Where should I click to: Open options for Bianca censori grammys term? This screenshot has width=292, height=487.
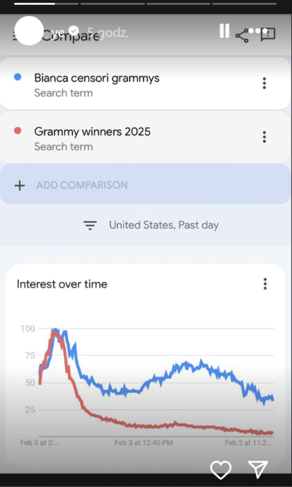(264, 83)
